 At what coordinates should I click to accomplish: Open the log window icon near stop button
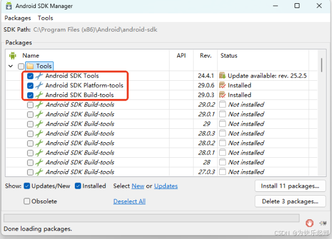click(x=323, y=223)
